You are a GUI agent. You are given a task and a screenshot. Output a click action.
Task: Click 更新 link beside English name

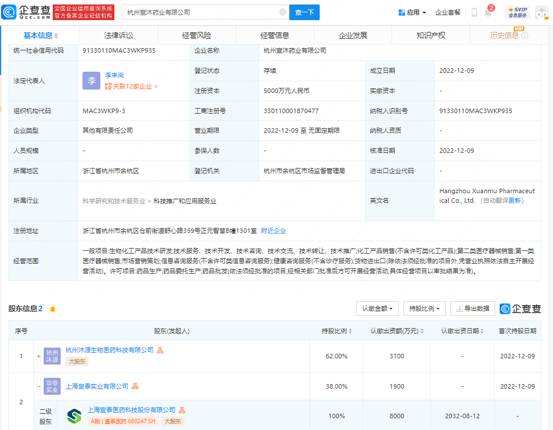click(514, 200)
